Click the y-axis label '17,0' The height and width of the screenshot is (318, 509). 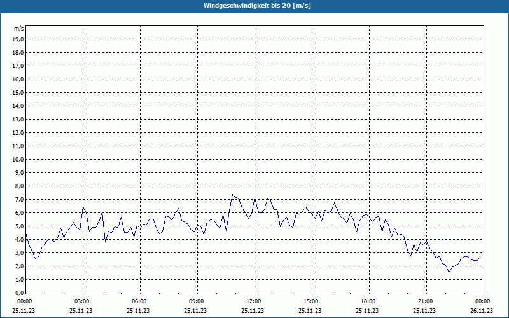(x=19, y=66)
